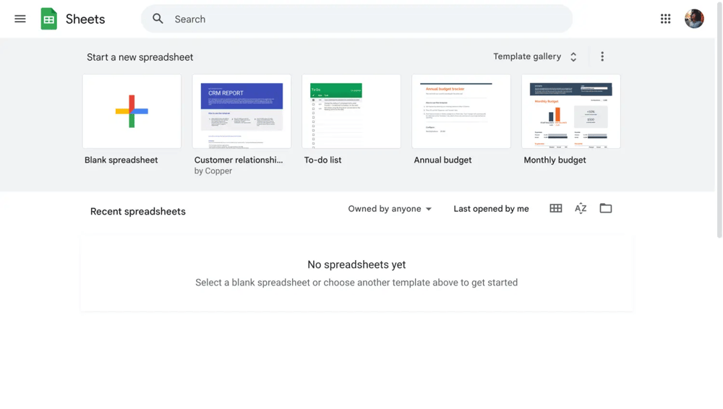This screenshot has height=409, width=723.
Task: Choose the Annual budget template
Action: tap(461, 111)
